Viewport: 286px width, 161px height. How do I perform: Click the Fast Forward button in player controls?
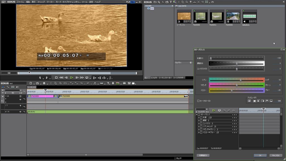coord(82,77)
